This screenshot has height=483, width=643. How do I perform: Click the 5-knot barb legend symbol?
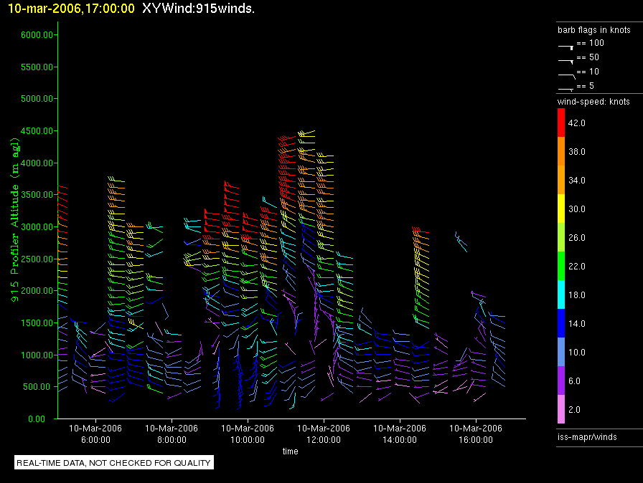565,87
